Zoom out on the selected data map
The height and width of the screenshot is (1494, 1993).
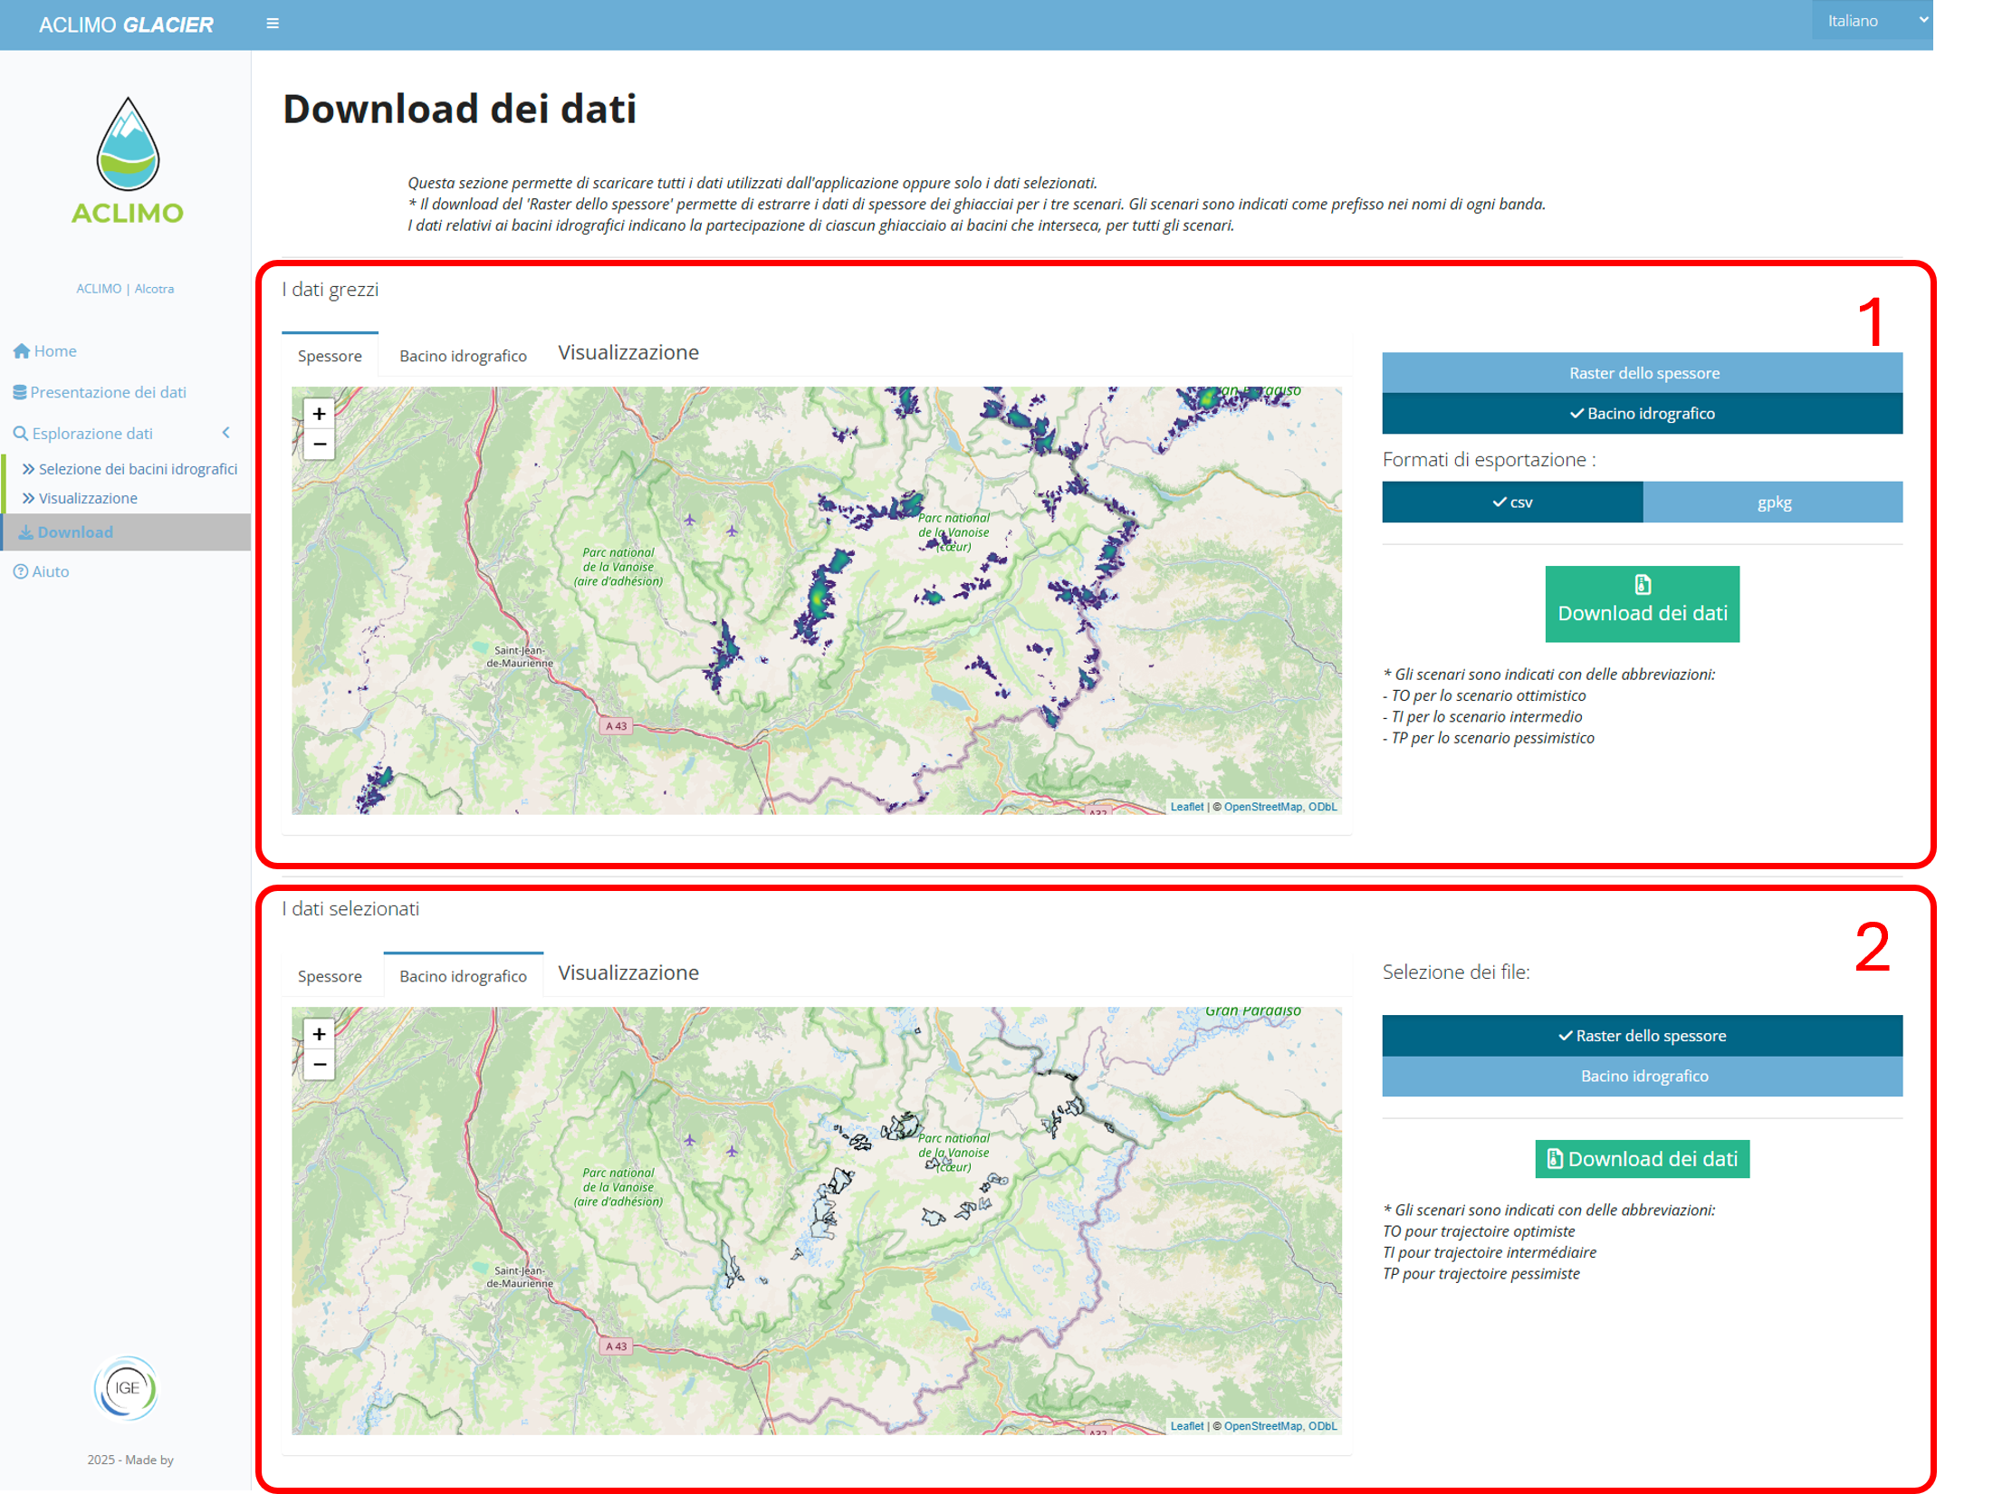[319, 1065]
